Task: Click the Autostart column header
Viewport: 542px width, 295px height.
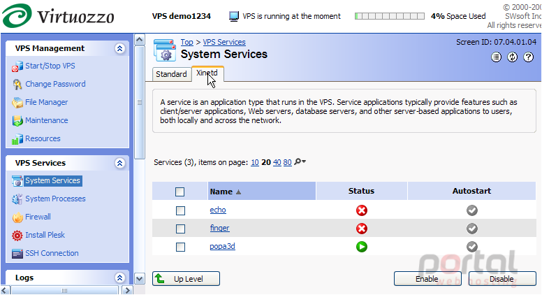Action: [x=472, y=191]
